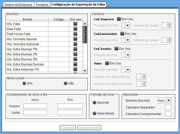
Task: Select Não in Modo Linear
Action: point(65,83)
